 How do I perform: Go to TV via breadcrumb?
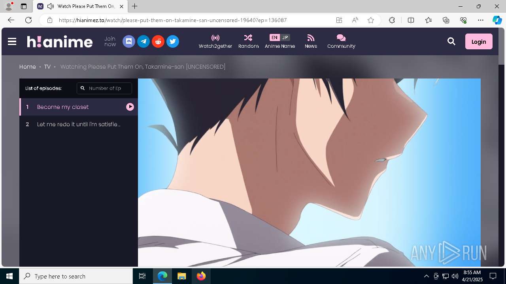point(47,67)
